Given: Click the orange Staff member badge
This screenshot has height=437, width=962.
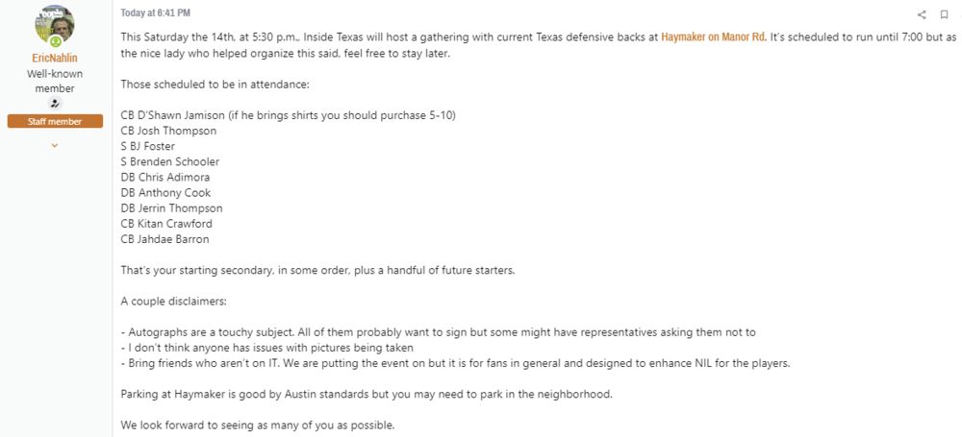Looking at the screenshot, I should [x=55, y=121].
